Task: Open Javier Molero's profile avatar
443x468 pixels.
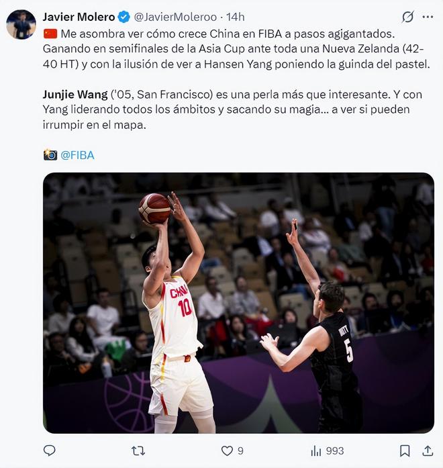Action: 21,24
